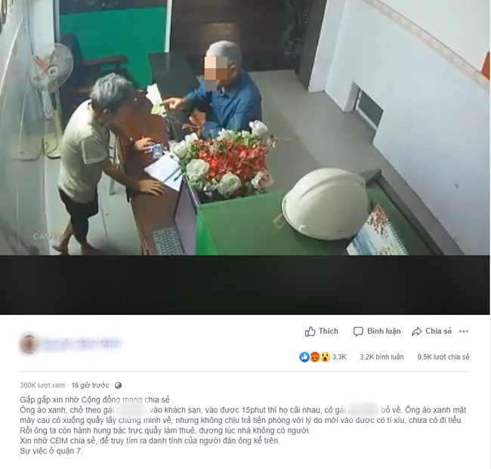The height and width of the screenshot is (469, 491).
Task: View the 9,5K lượt chia sẻ list
Action: pyautogui.click(x=443, y=357)
